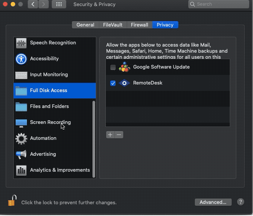The width and height of the screenshot is (253, 216).
Task: Switch to the FileVault tab
Action: click(113, 25)
